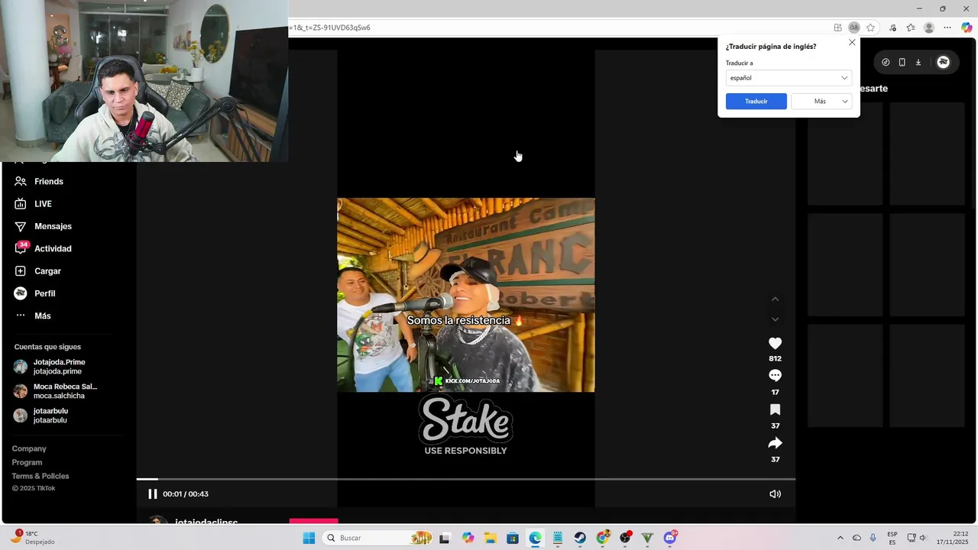Open Microsoft Store from the taskbar
The image size is (978, 550).
pyautogui.click(x=513, y=538)
